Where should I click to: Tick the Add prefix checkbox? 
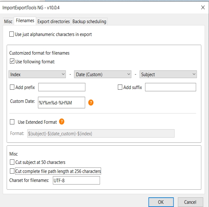[12, 87]
